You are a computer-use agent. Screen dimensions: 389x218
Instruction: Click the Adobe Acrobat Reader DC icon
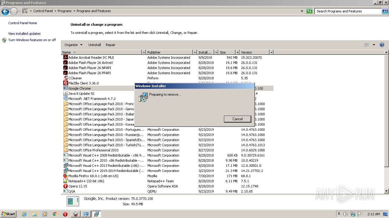click(65, 58)
